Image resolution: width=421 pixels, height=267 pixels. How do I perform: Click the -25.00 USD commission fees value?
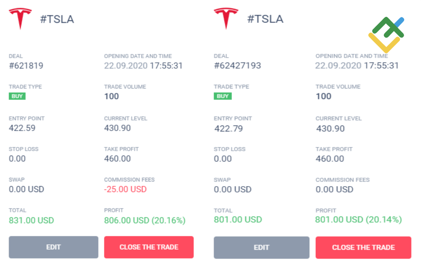125,189
